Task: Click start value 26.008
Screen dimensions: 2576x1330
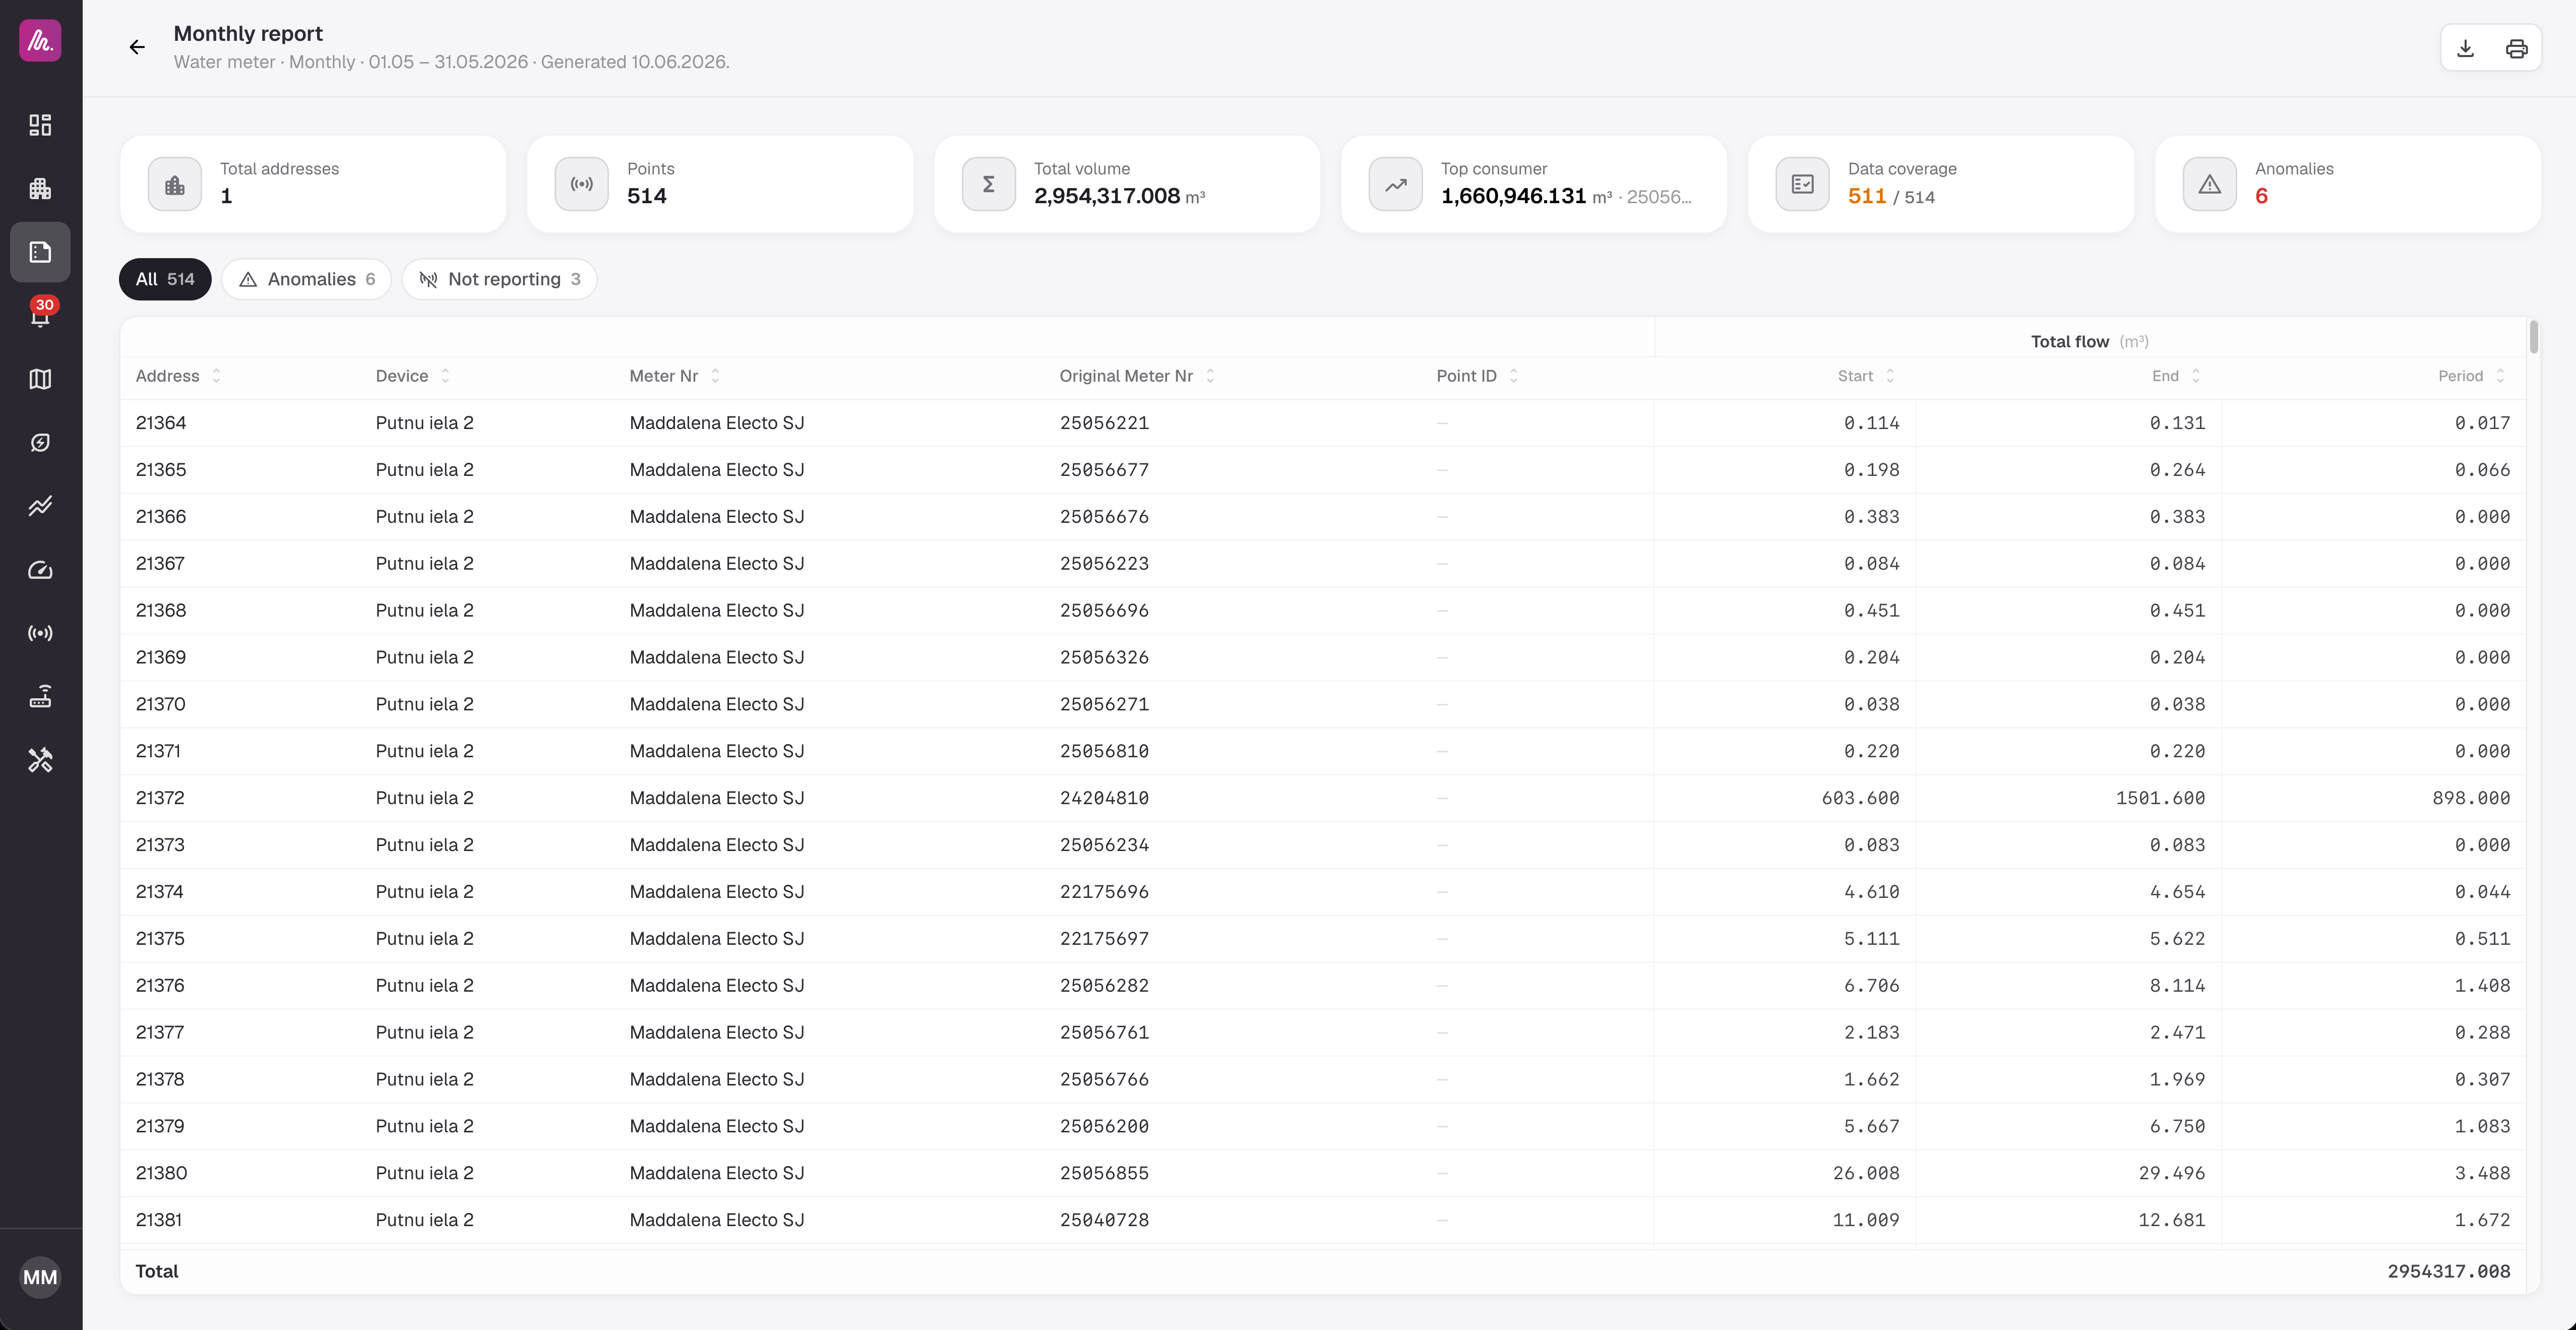Action: tap(1866, 1173)
